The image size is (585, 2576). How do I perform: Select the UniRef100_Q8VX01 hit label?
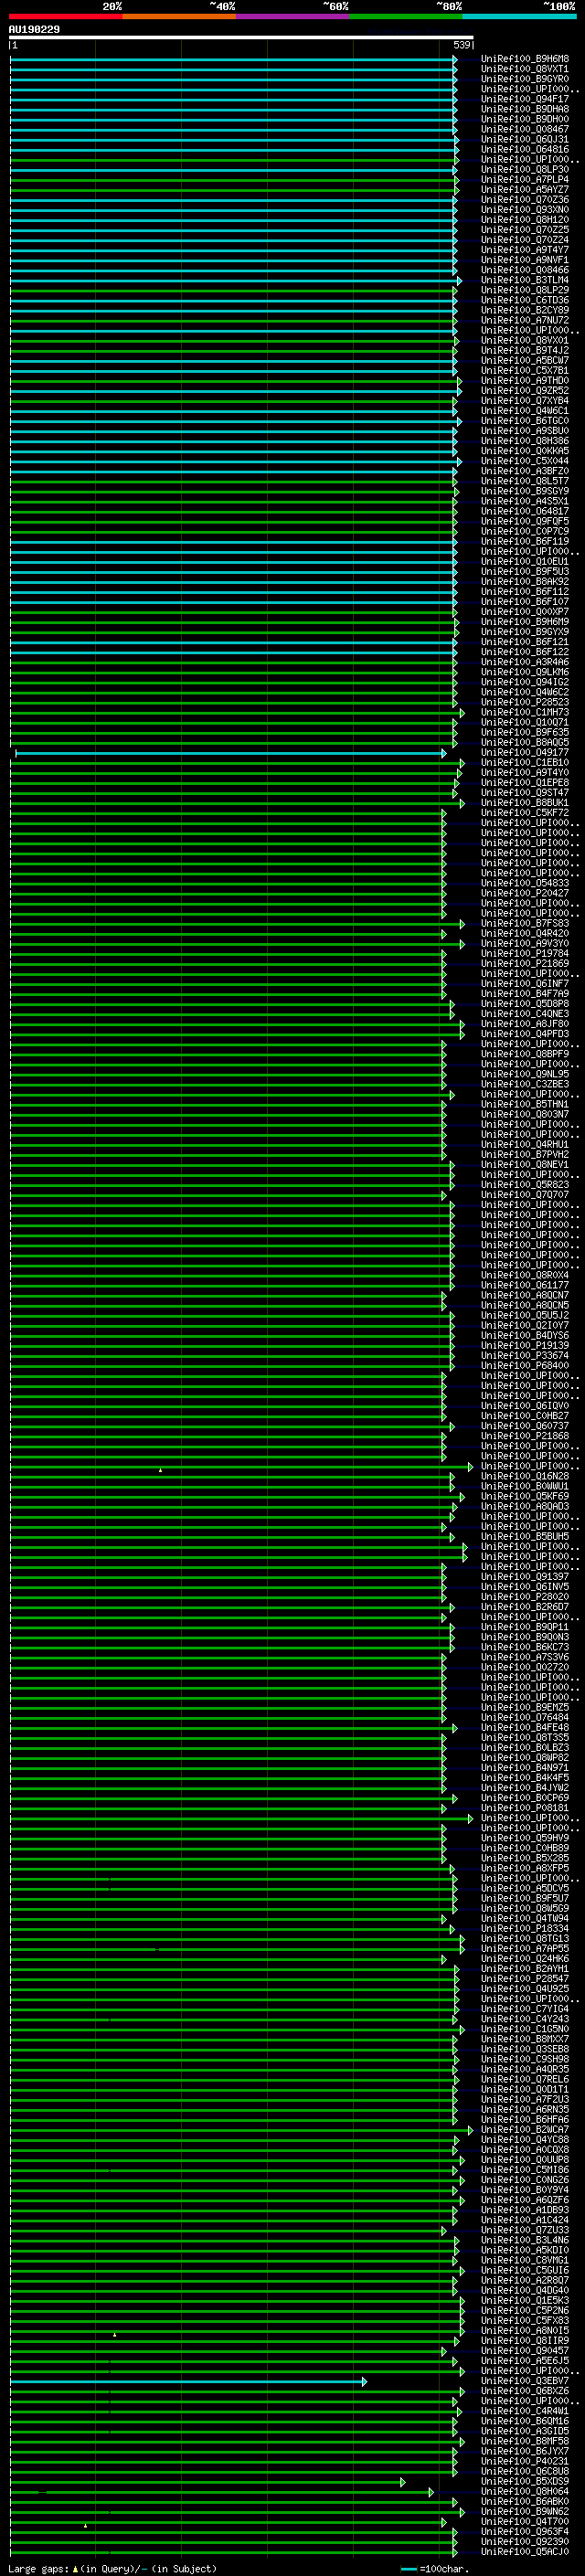(x=525, y=340)
